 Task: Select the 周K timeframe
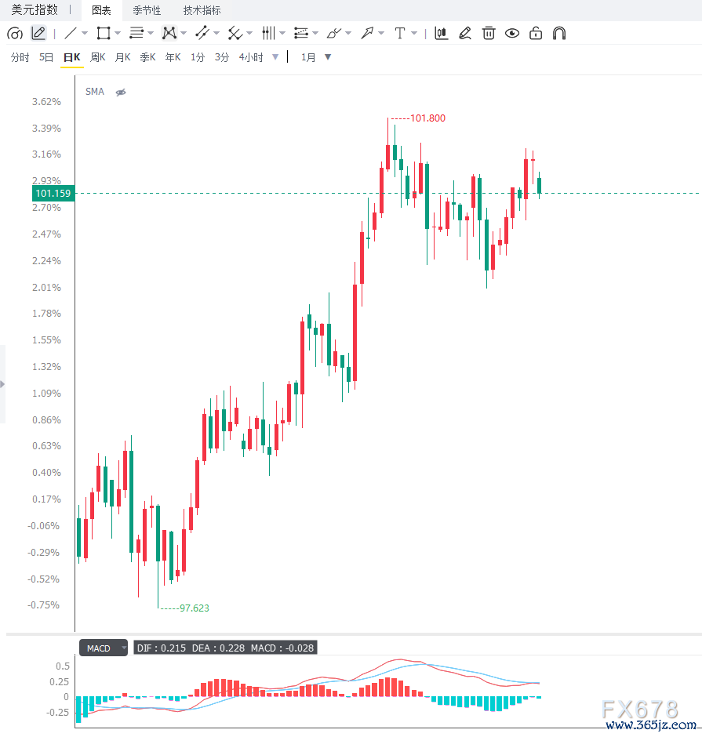pyautogui.click(x=98, y=57)
